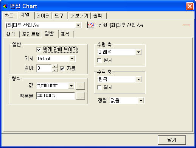Open the 정렬 '없음' dropdown
This screenshot has width=196, height=148.
coord(141,101)
